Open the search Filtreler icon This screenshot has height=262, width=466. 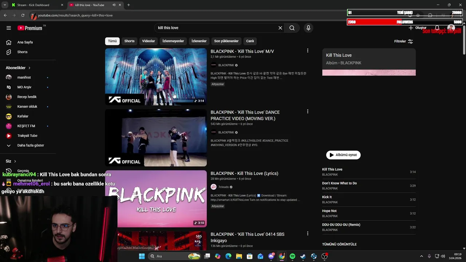[410, 41]
